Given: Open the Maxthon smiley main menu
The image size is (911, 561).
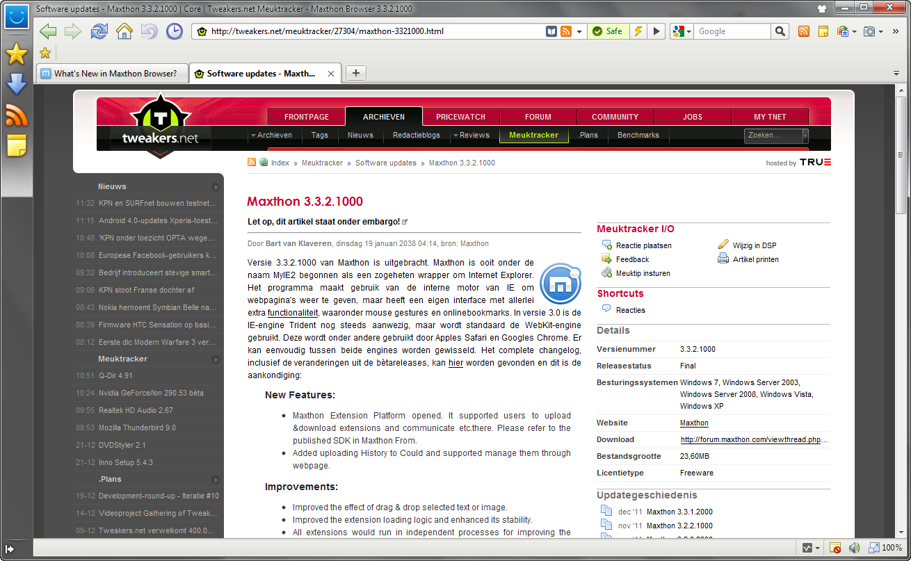Looking at the screenshot, I should (x=16, y=17).
